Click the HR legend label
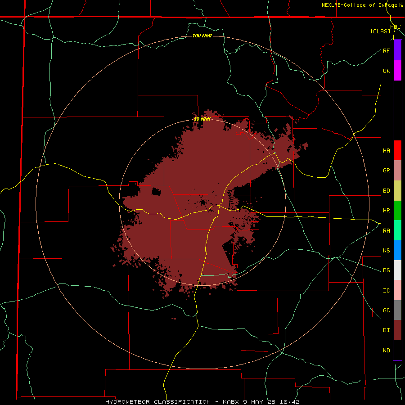 (x=386, y=211)
